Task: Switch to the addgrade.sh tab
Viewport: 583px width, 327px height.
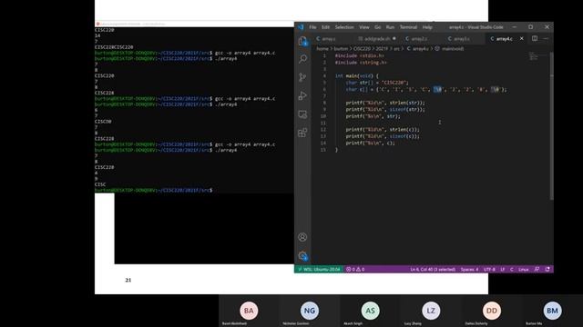Action: click(x=376, y=38)
